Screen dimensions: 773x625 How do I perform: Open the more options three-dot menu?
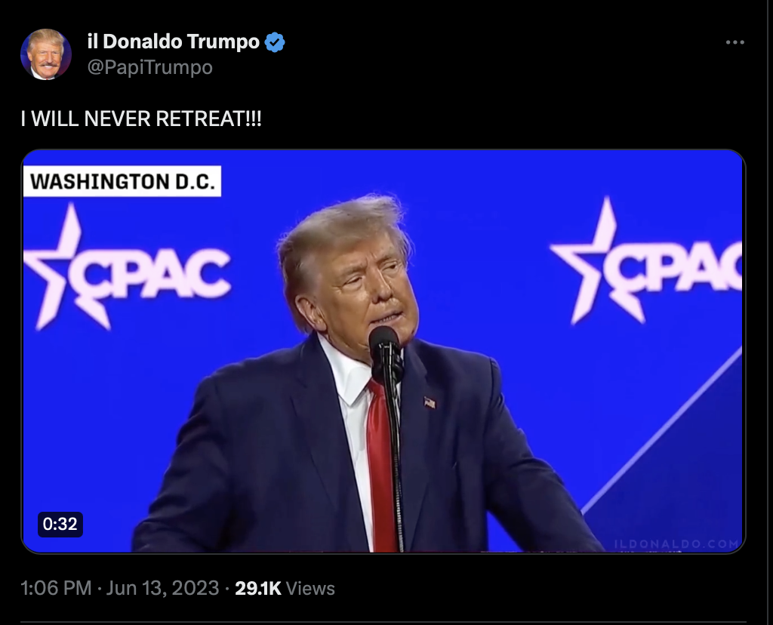tap(735, 42)
